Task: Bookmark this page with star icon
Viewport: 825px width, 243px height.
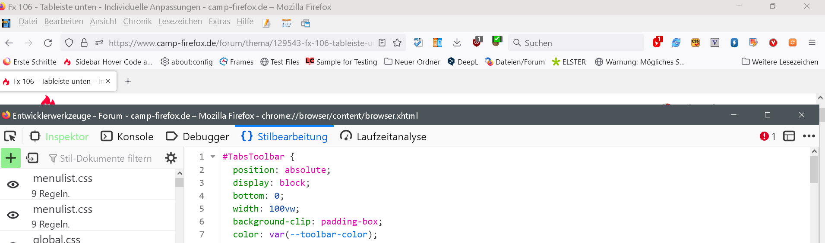Action: [397, 43]
